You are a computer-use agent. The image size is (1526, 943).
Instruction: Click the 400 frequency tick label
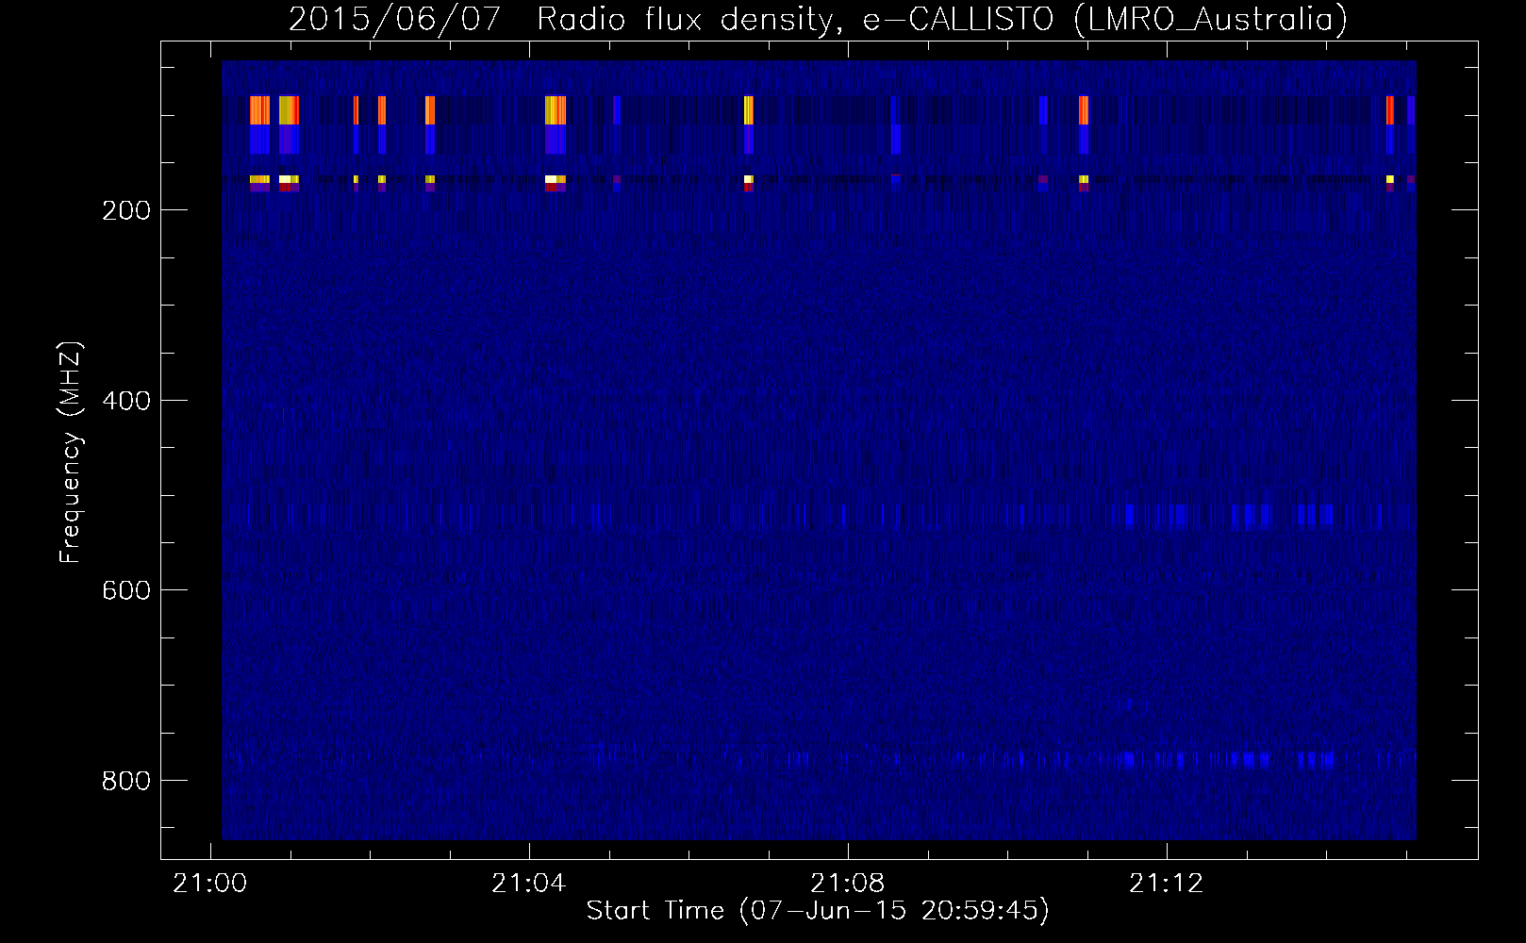pos(125,401)
